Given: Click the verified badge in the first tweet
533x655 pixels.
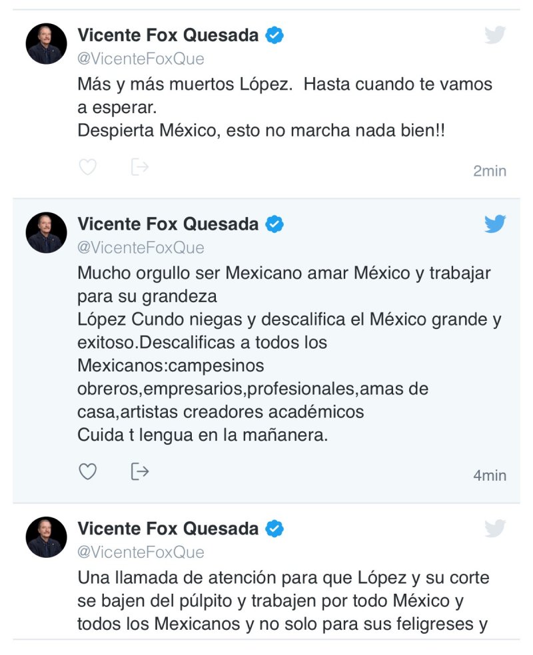Looking at the screenshot, I should tap(274, 35).
